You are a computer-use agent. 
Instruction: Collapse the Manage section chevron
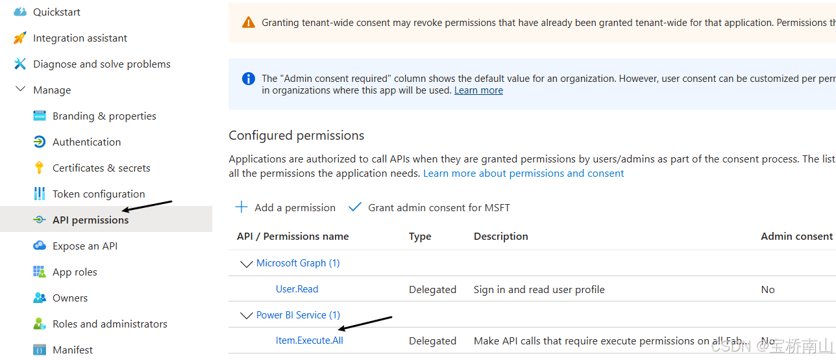[x=20, y=89]
